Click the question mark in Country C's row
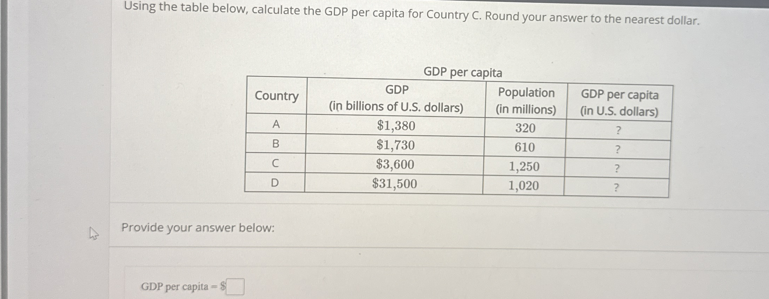 (x=617, y=167)
